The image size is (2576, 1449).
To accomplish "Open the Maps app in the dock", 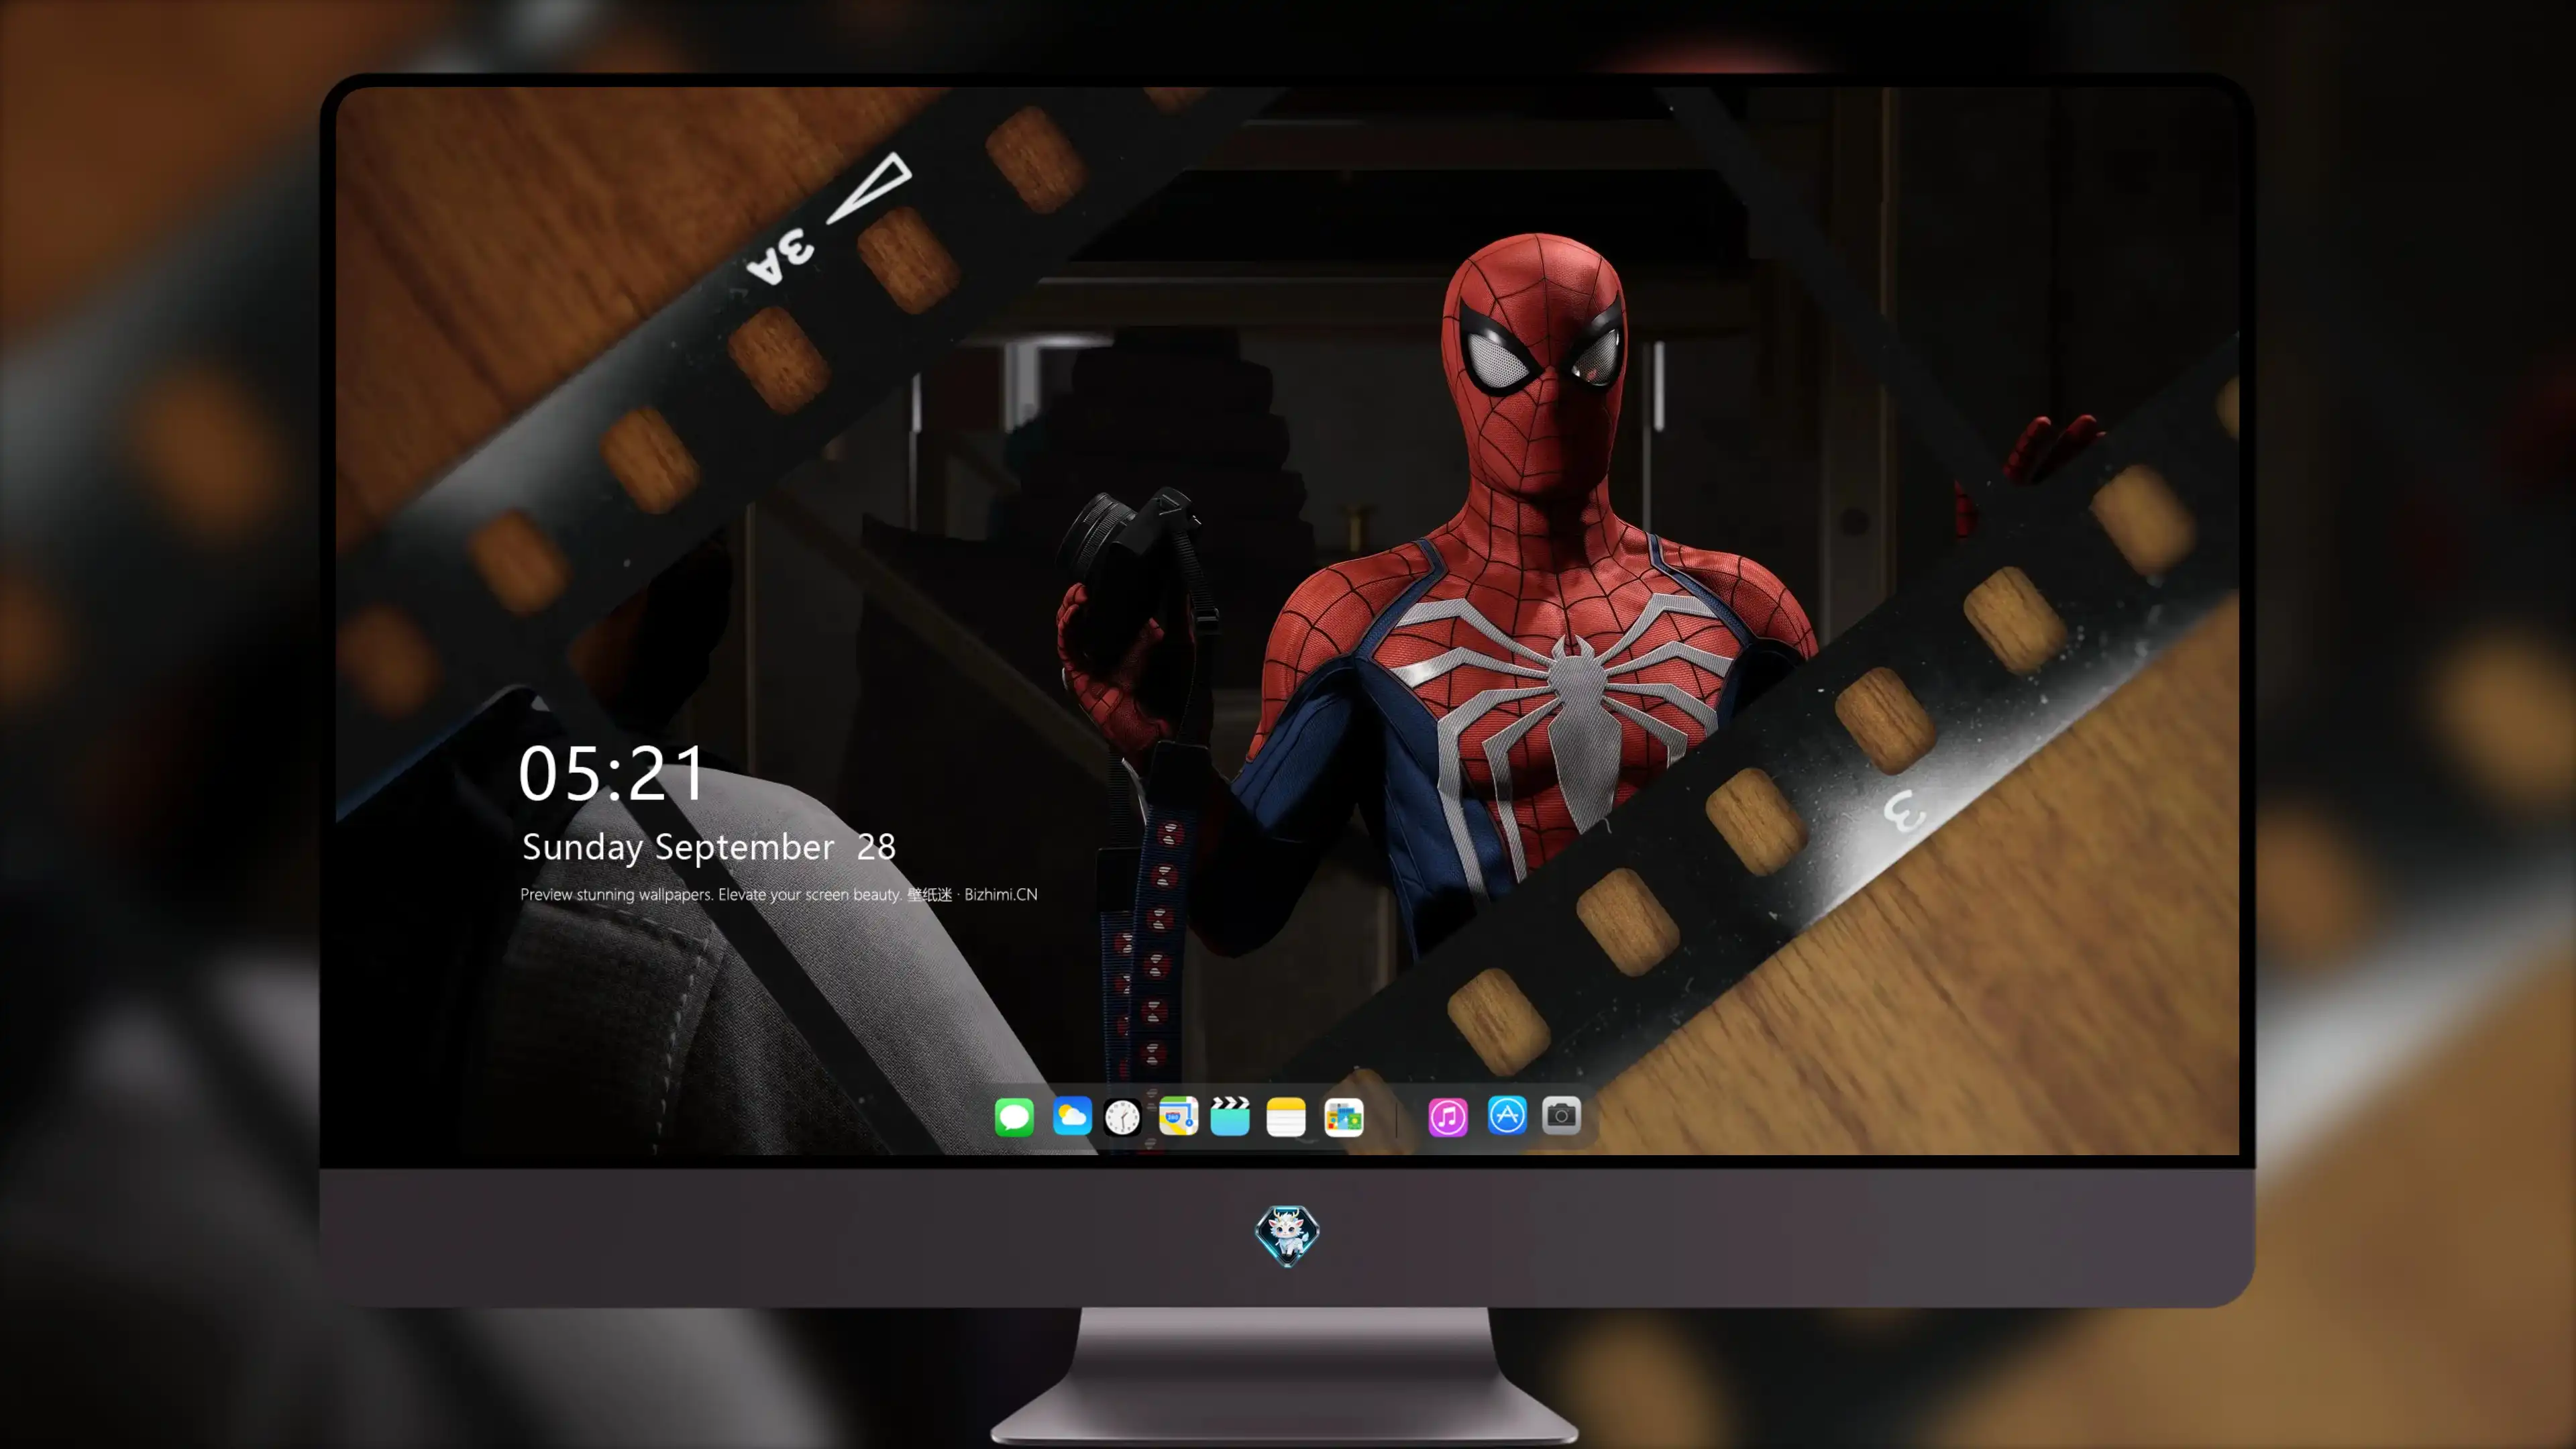I will coord(1178,1116).
